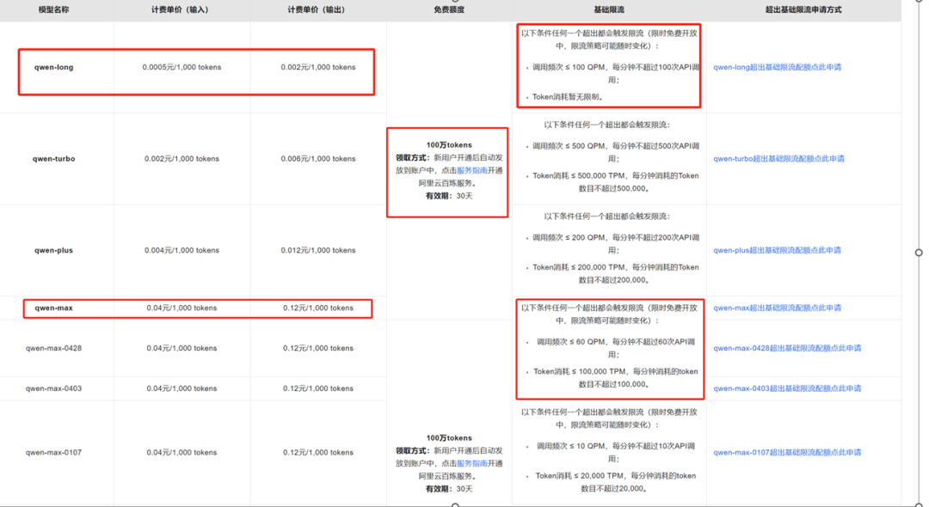Screen dimensions: 929x507
Task: Click the Token消耗 ≤ 200,000 TPM bullet
Action: pyautogui.click(x=616, y=274)
